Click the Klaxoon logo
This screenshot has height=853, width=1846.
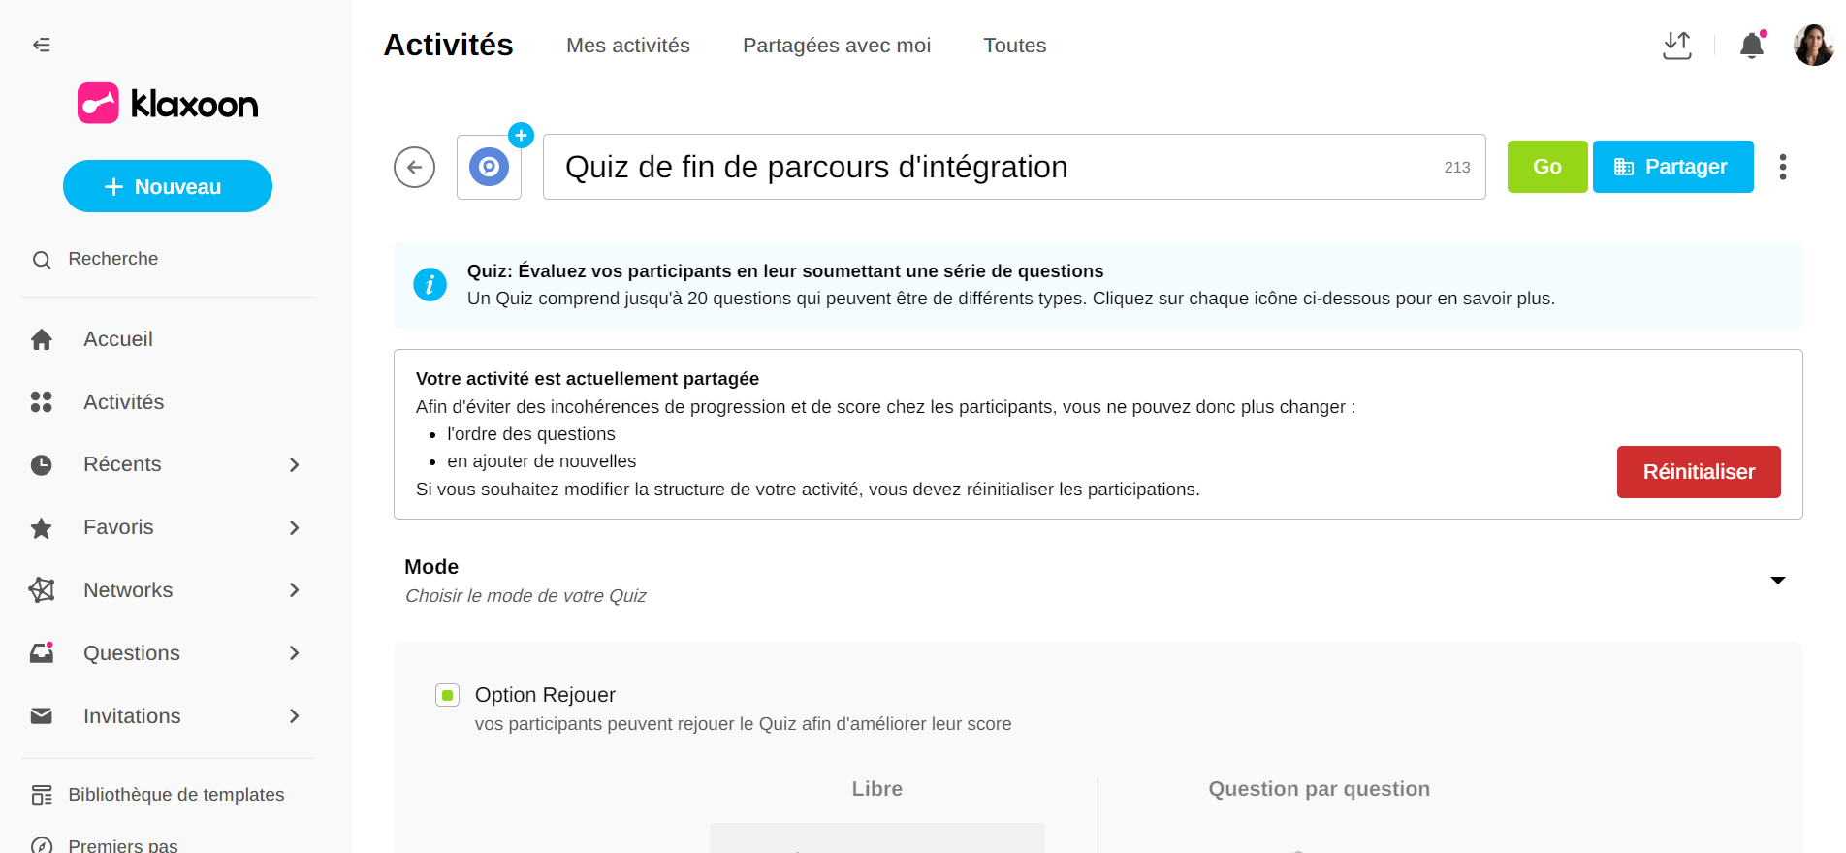[168, 104]
